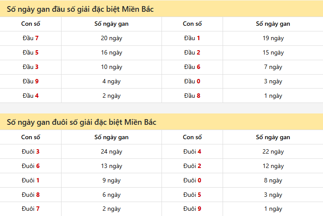Screen dimensions: 323x216
Task: Click the 'Đầu 6' label
Action: 192,67
